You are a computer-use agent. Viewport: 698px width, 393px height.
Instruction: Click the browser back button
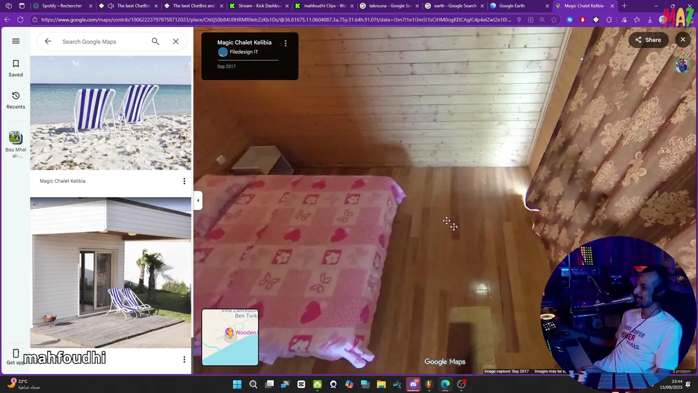pyautogui.click(x=7, y=20)
